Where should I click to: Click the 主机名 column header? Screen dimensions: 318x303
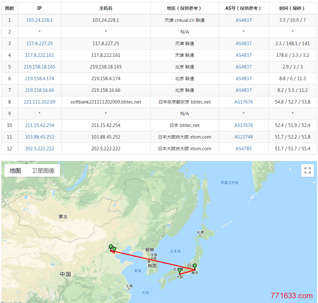(106, 8)
